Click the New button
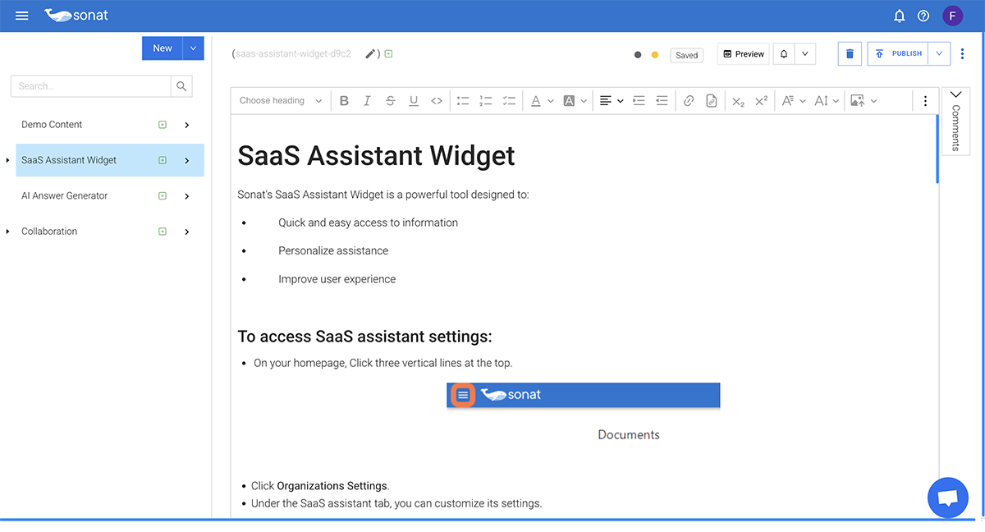This screenshot has height=532, width=985. pos(163,48)
